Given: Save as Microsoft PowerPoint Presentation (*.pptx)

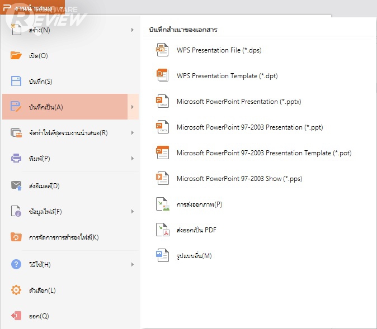Looking at the screenshot, I should [x=239, y=102].
